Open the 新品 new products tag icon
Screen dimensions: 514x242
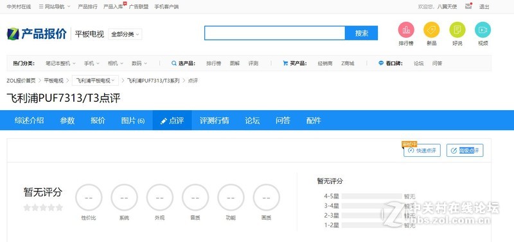431,30
